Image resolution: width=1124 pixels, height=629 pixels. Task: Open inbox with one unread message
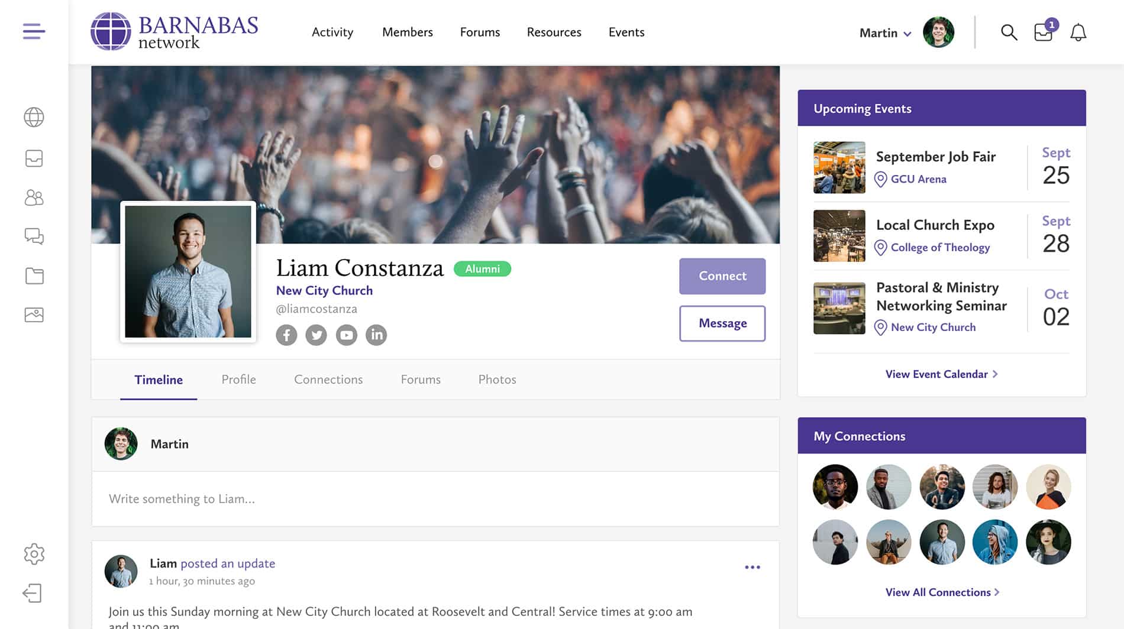pyautogui.click(x=1043, y=33)
